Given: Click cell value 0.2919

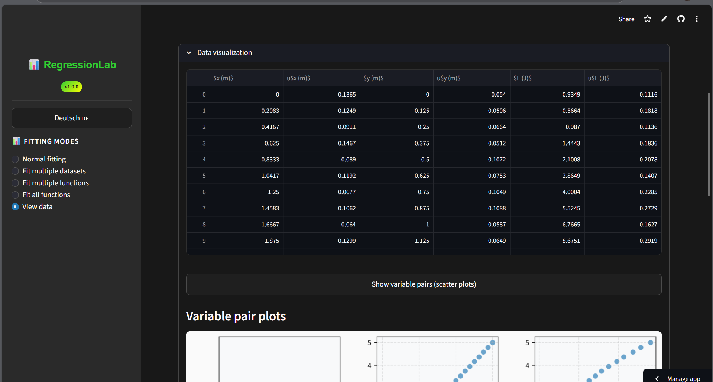Looking at the screenshot, I should pos(623,241).
